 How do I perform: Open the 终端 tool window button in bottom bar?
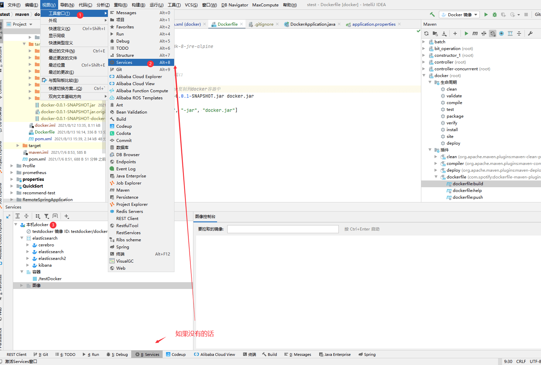click(250, 355)
